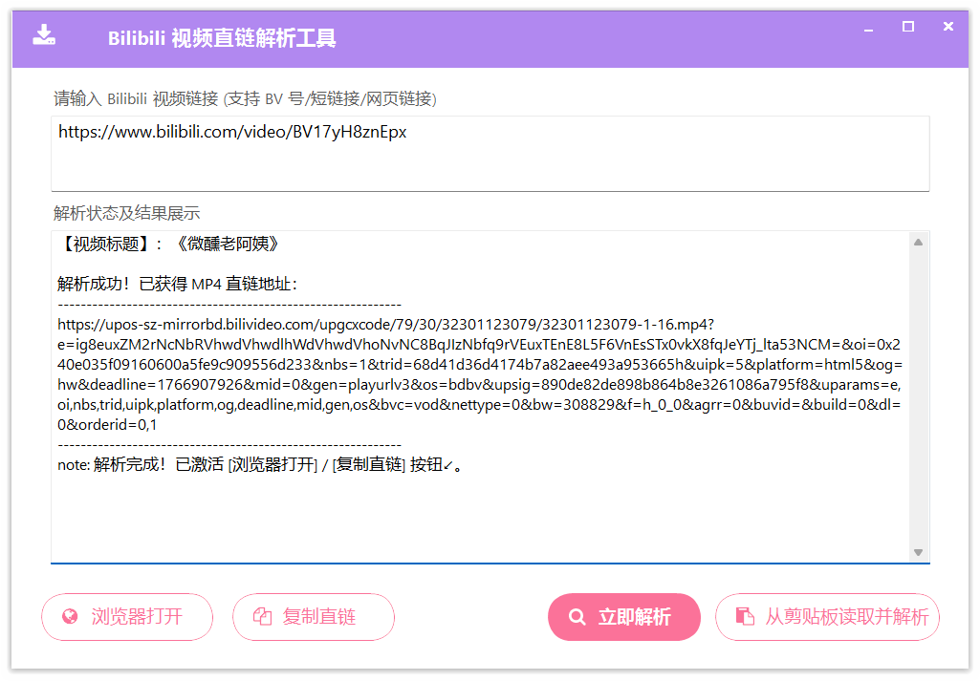Click the download icon in the title bar

click(44, 36)
